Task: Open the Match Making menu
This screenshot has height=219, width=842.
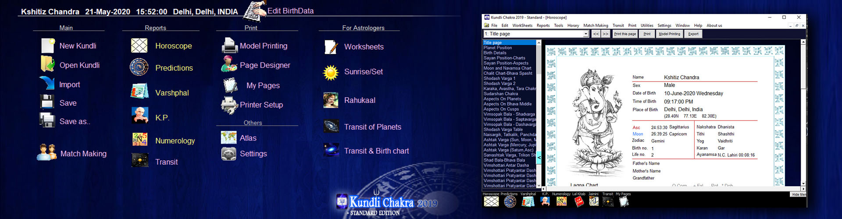Action: (596, 25)
